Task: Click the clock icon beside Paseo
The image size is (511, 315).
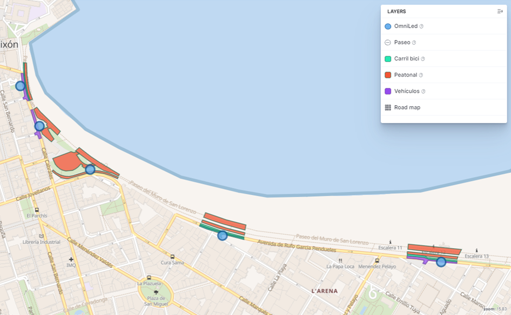Action: coord(414,43)
